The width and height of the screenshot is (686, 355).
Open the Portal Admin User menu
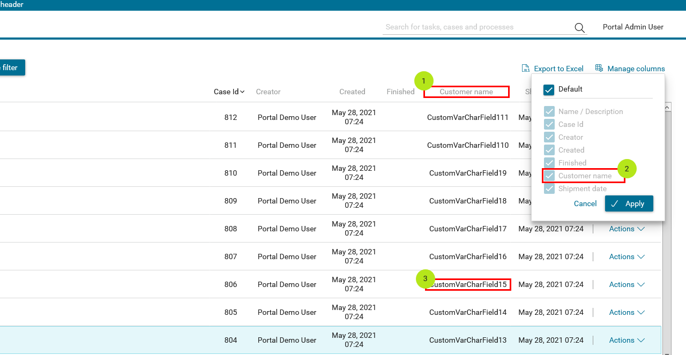point(633,27)
